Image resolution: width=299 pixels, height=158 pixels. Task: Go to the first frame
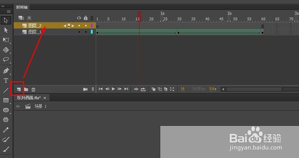(101, 89)
